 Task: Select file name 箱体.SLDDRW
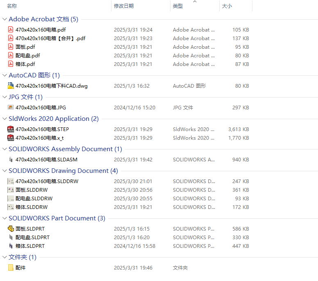(32, 207)
